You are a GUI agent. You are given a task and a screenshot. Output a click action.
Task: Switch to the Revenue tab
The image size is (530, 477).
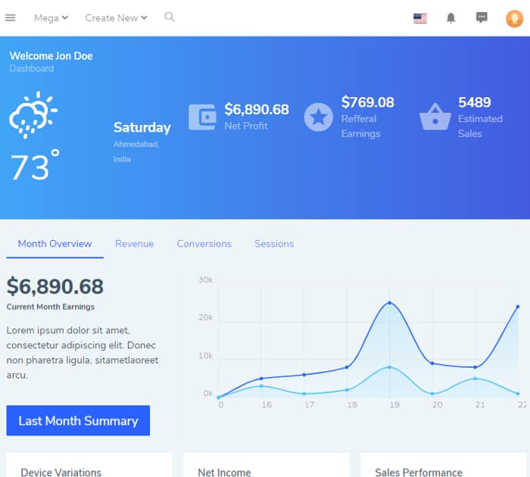pos(134,244)
